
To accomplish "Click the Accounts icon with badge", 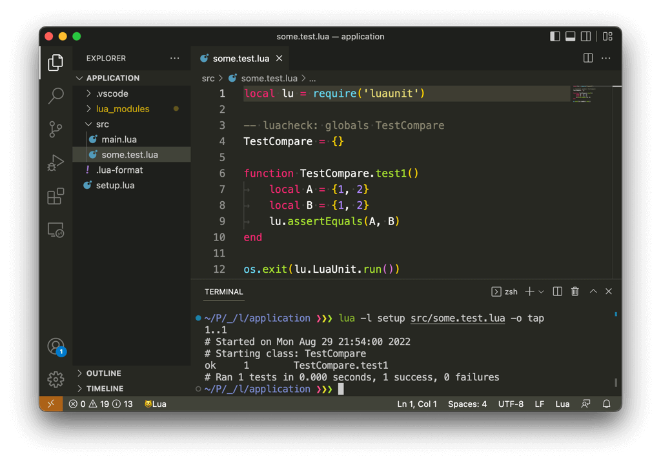I will tap(56, 347).
